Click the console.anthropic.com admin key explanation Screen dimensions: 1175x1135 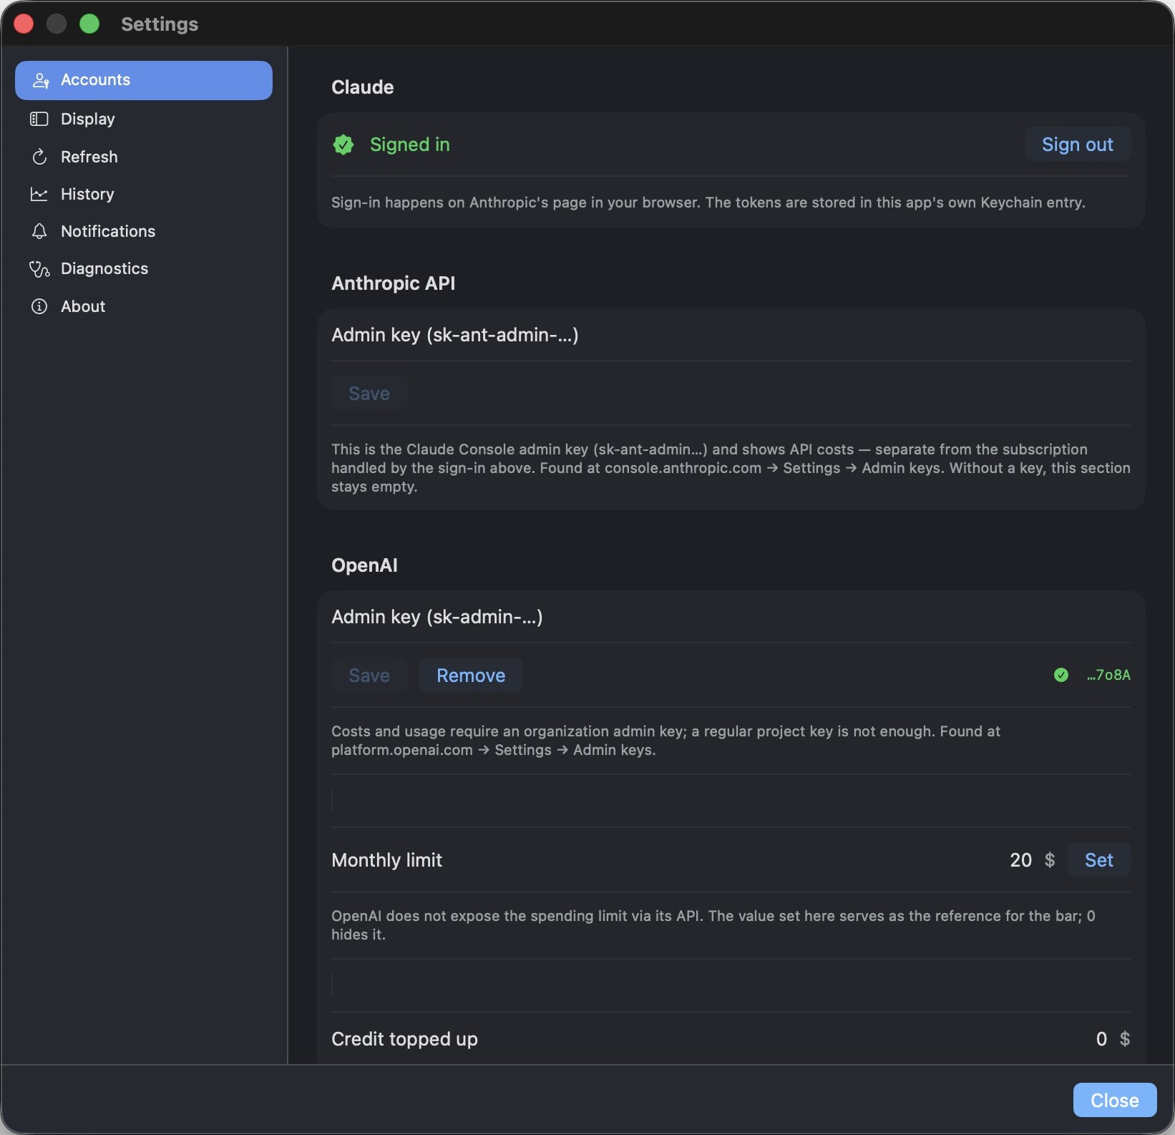pyautogui.click(x=731, y=468)
